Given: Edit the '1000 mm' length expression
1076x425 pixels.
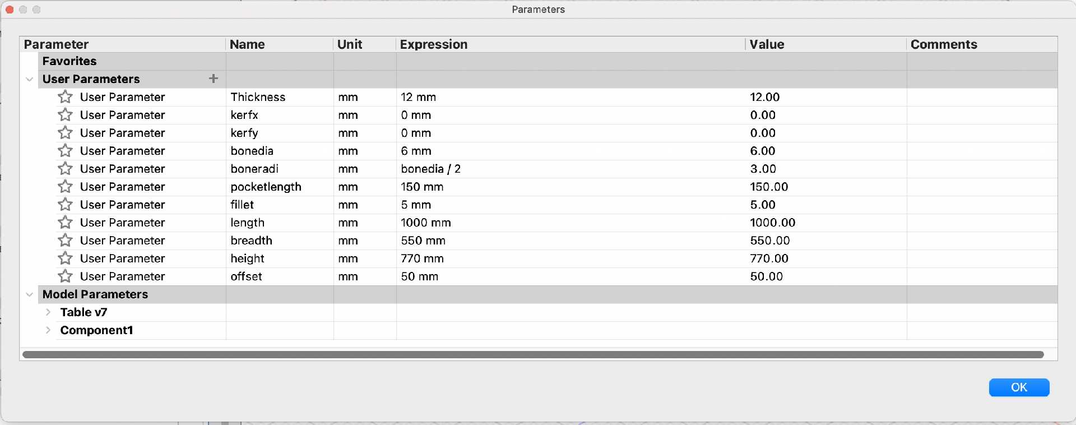Looking at the screenshot, I should (571, 223).
